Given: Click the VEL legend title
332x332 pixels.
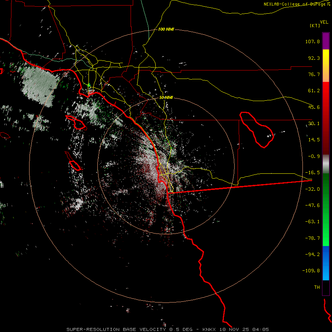Looking at the screenshot, I should pos(324,22).
